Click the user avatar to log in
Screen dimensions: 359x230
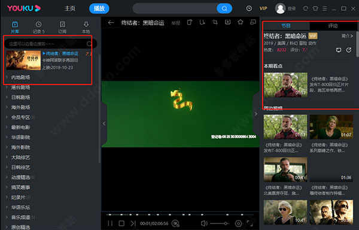point(280,8)
